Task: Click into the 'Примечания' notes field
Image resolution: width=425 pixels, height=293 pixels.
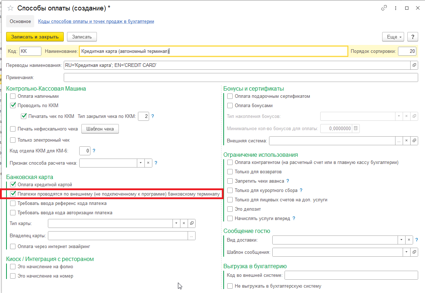Action: pos(241,78)
